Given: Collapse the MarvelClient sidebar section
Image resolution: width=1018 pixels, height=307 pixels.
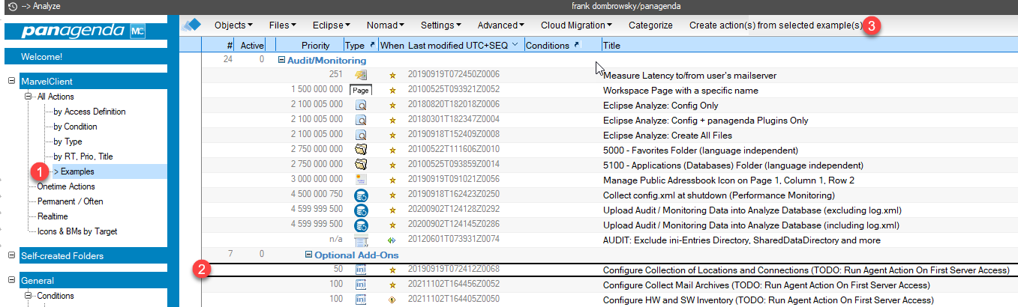Looking at the screenshot, I should point(11,81).
